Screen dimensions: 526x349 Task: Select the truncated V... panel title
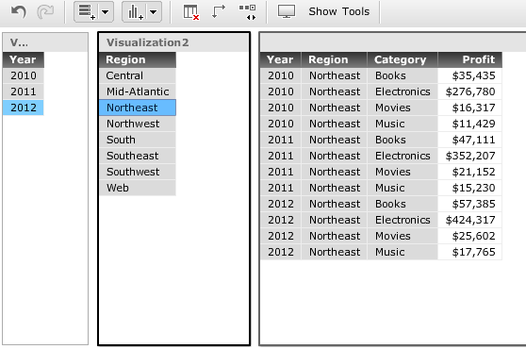click(19, 42)
